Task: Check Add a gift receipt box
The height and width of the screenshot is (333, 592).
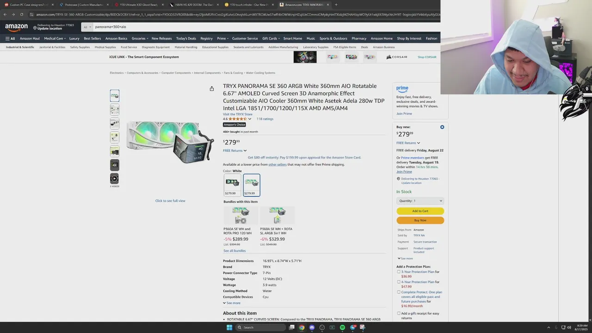Action: click(399, 314)
